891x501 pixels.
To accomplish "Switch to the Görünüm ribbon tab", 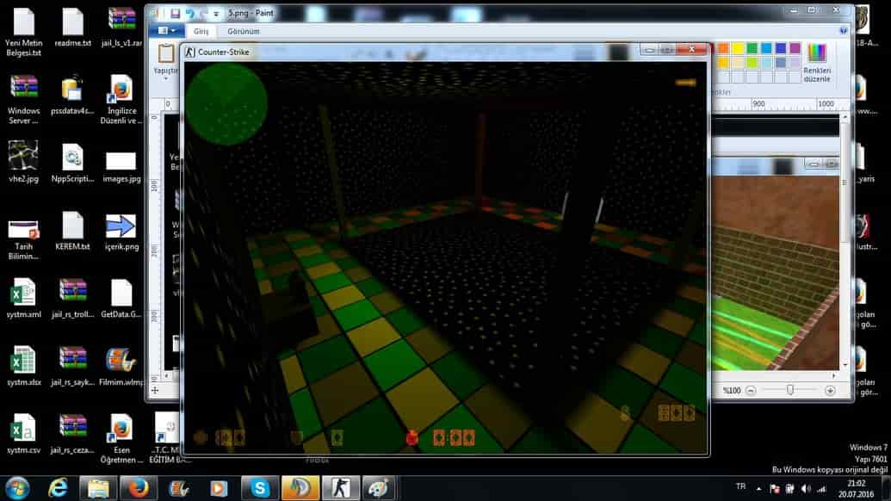I will [x=244, y=31].
